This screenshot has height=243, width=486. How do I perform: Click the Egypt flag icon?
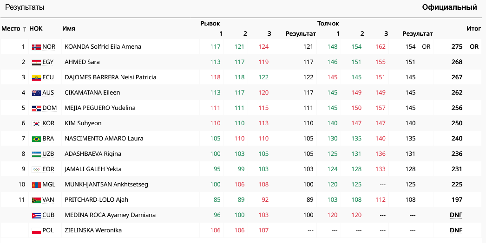click(x=36, y=62)
